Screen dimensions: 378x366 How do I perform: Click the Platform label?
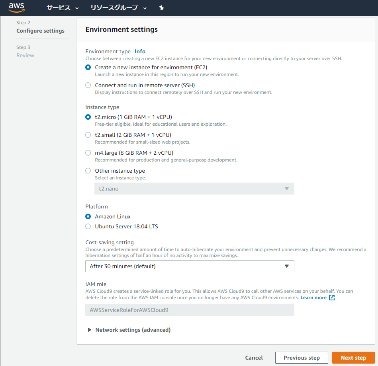(x=96, y=206)
